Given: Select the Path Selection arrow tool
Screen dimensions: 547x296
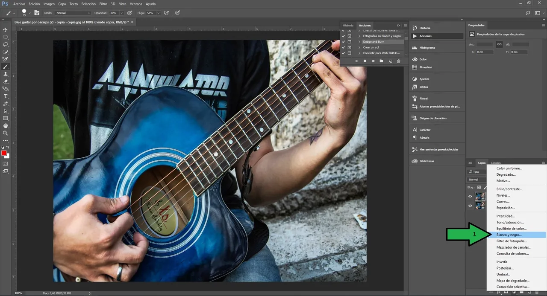Looking at the screenshot, I should point(6,111).
